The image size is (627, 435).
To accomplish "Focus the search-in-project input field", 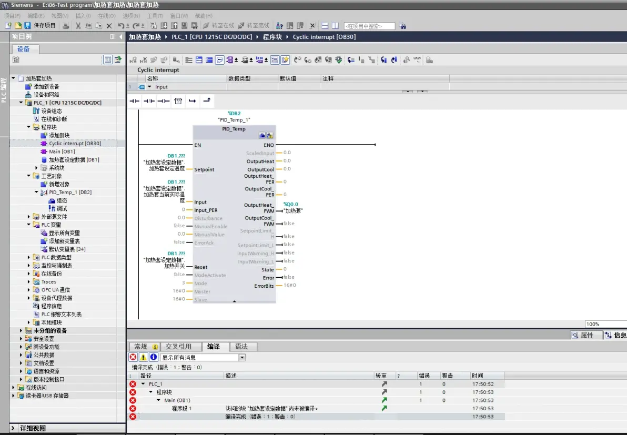I will [x=369, y=26].
